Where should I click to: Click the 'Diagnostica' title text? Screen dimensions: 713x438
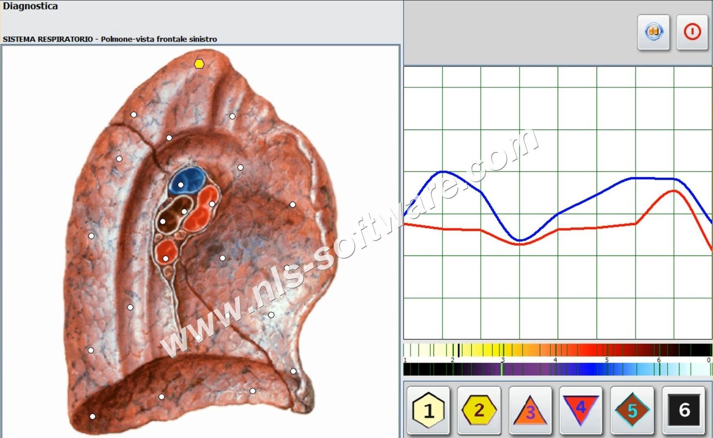coord(30,6)
